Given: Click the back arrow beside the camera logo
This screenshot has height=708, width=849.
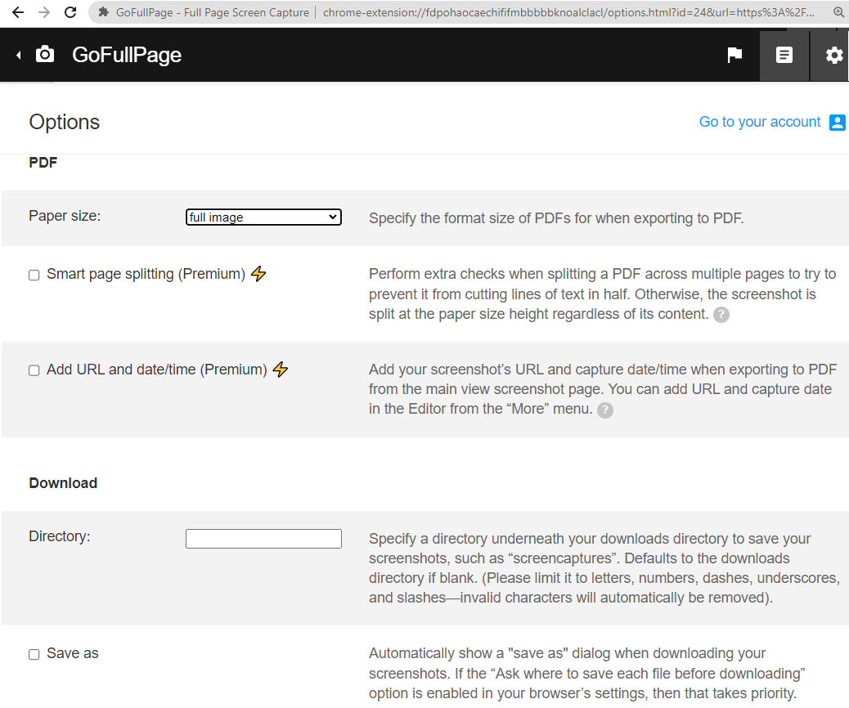Looking at the screenshot, I should [18, 55].
